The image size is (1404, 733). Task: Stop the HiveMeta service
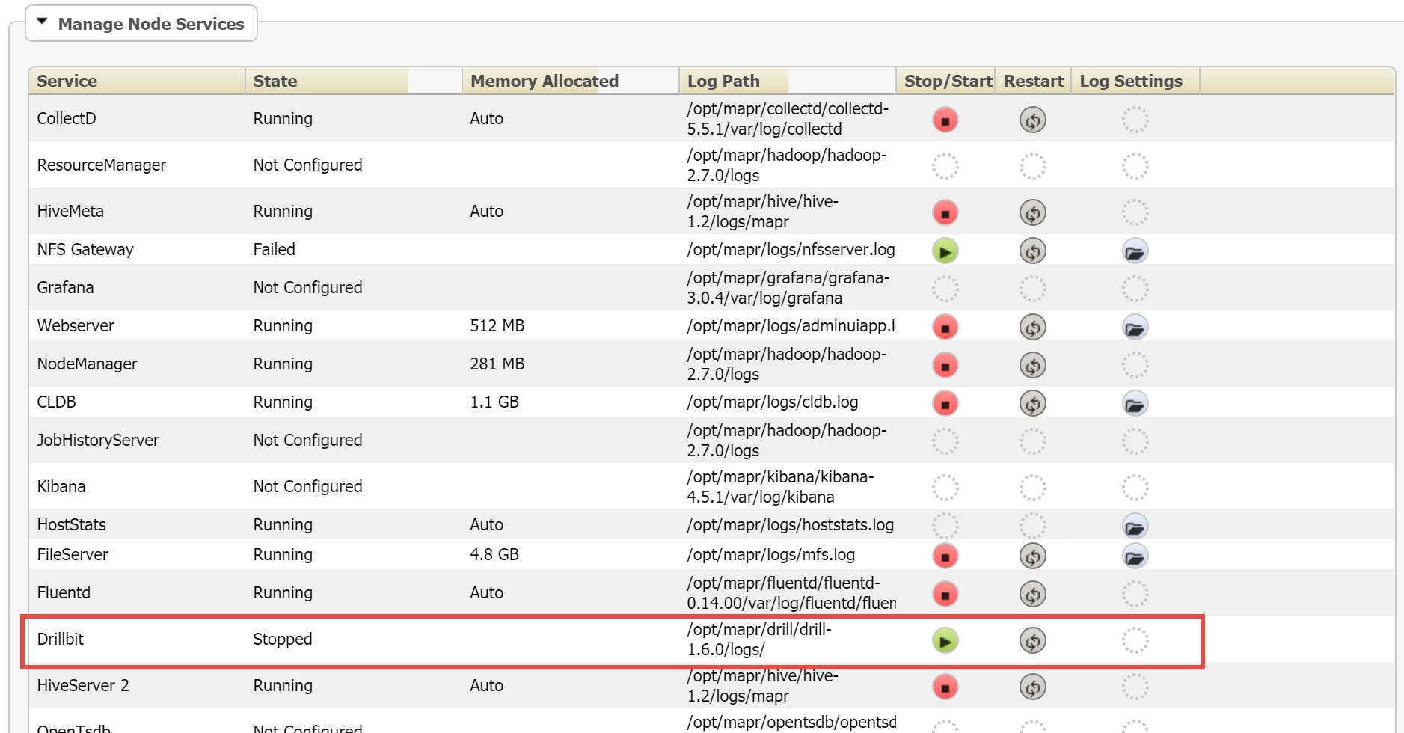point(945,213)
